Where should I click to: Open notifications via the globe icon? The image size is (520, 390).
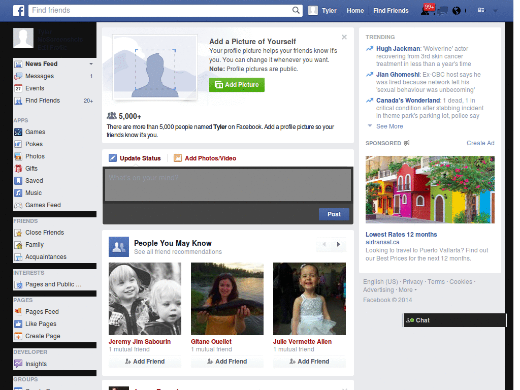pos(457,10)
